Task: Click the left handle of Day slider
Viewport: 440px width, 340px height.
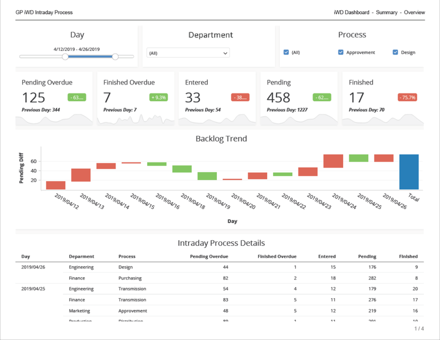Action: click(x=66, y=57)
